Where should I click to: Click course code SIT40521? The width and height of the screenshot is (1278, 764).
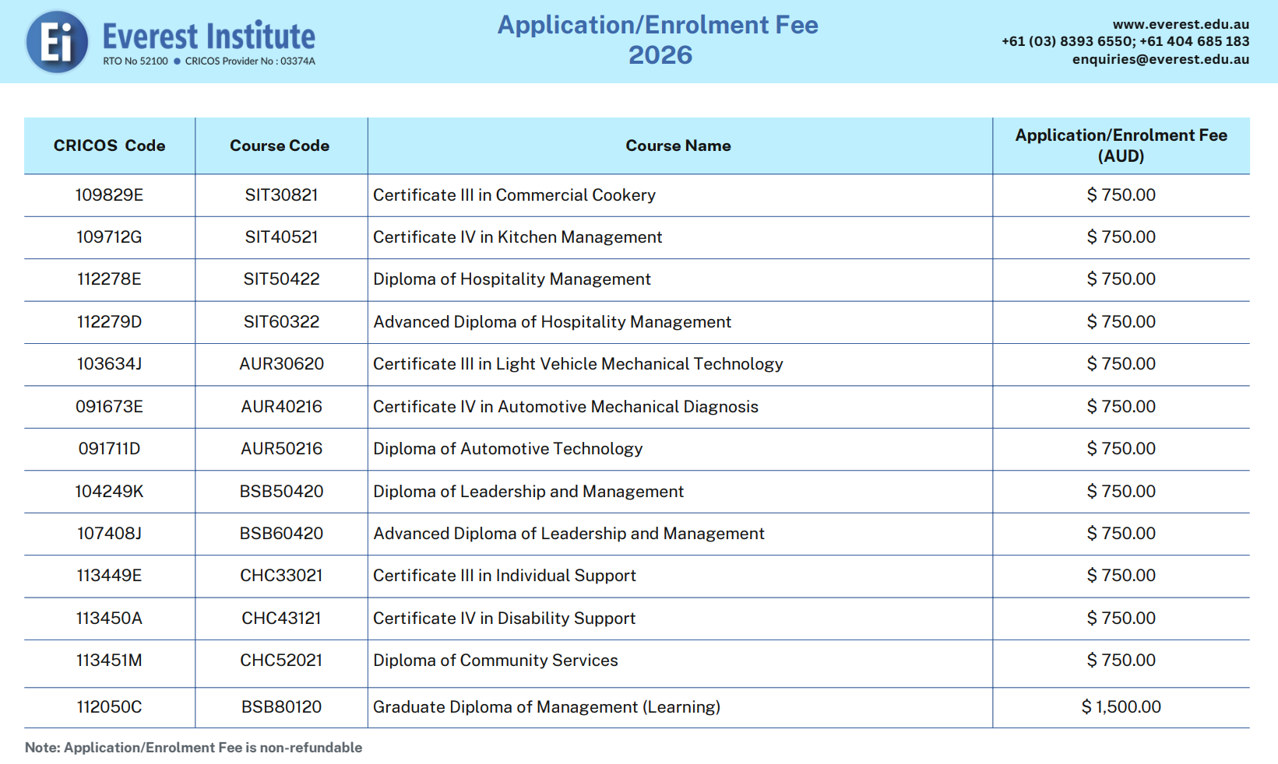point(281,237)
